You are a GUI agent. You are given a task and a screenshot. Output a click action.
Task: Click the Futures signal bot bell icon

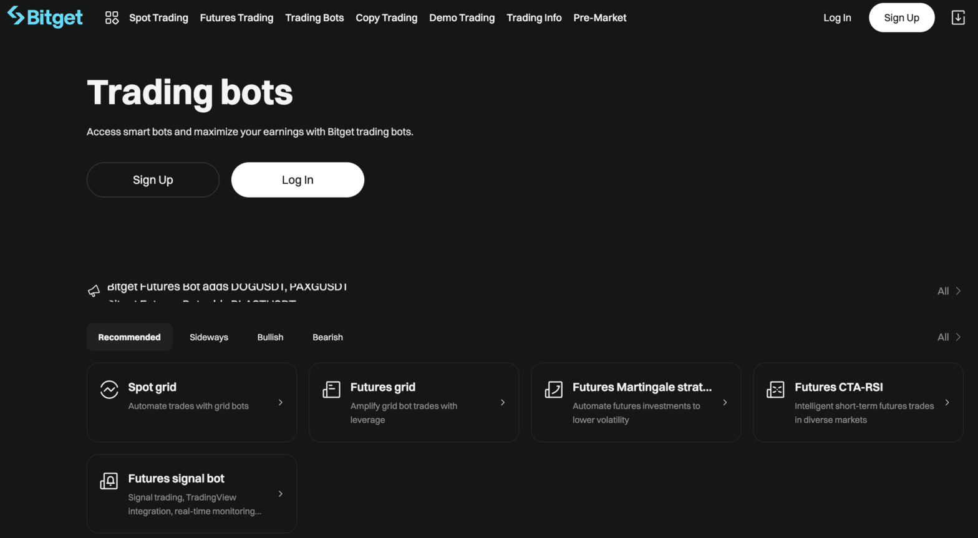pyautogui.click(x=109, y=481)
